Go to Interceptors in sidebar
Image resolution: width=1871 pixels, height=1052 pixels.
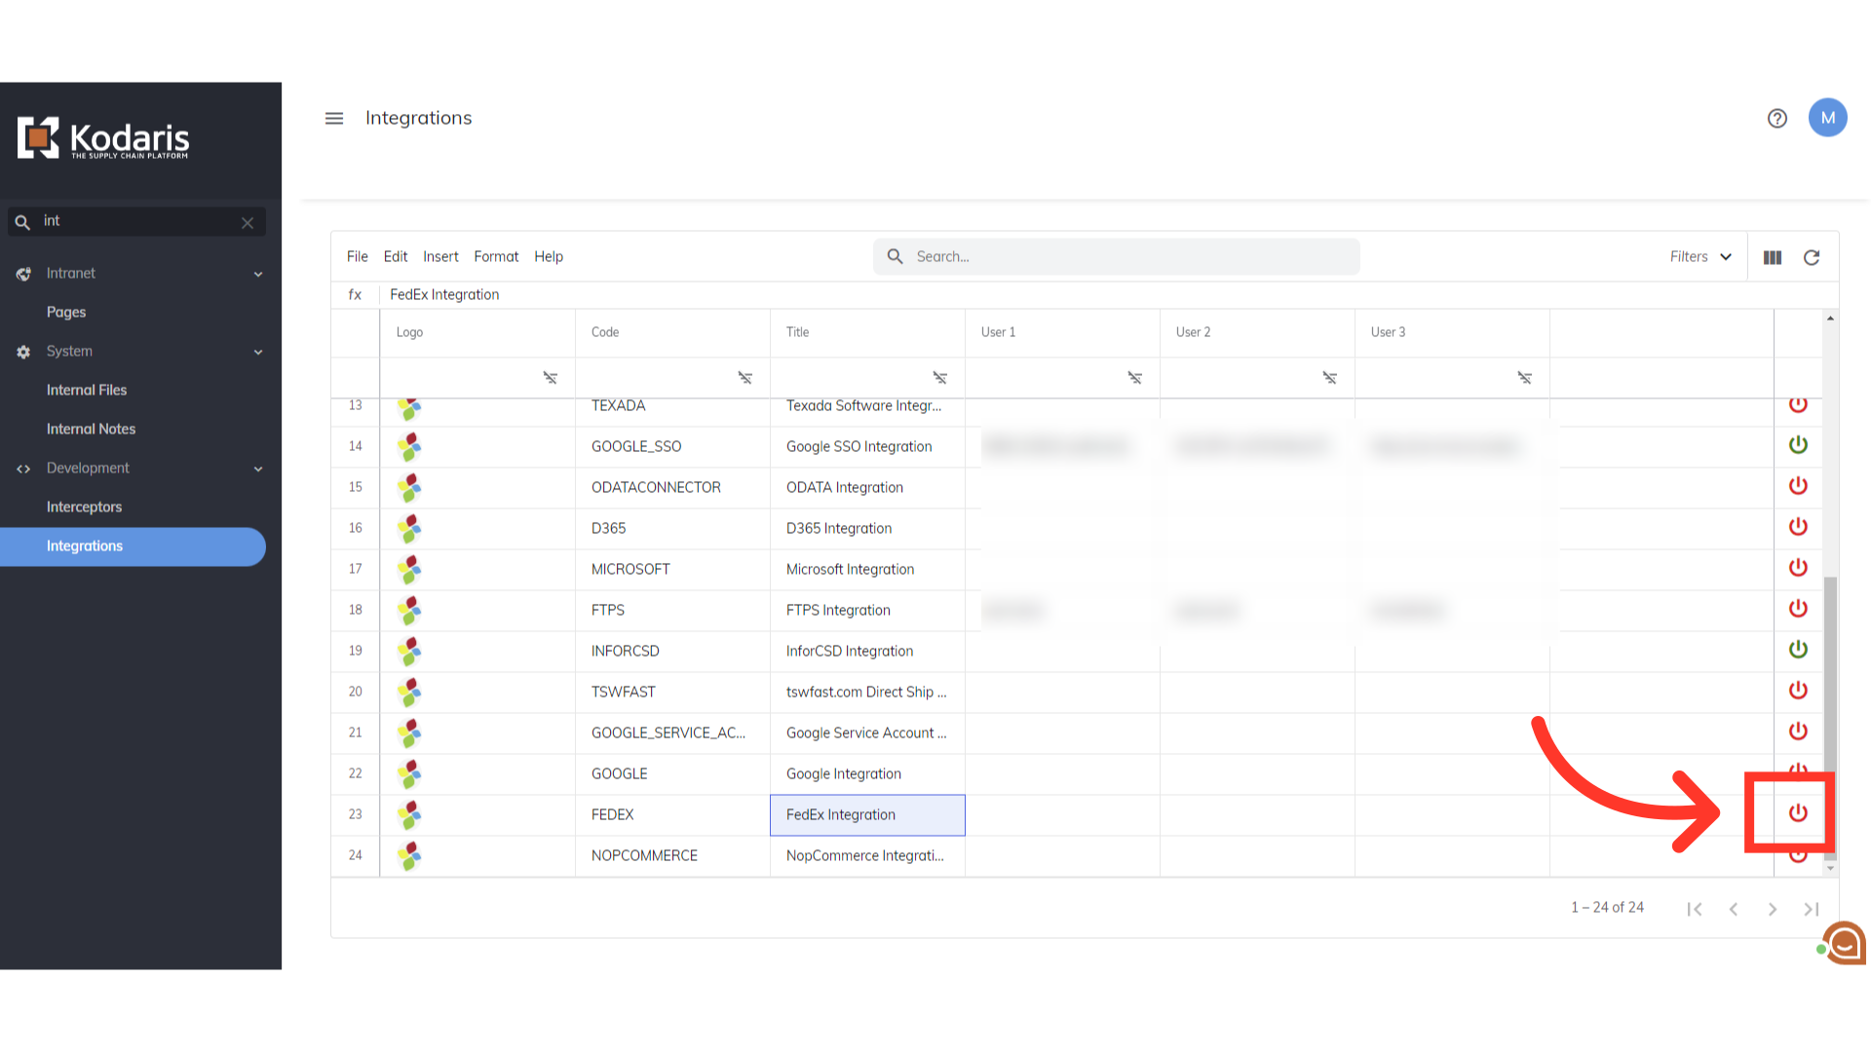[x=84, y=507]
